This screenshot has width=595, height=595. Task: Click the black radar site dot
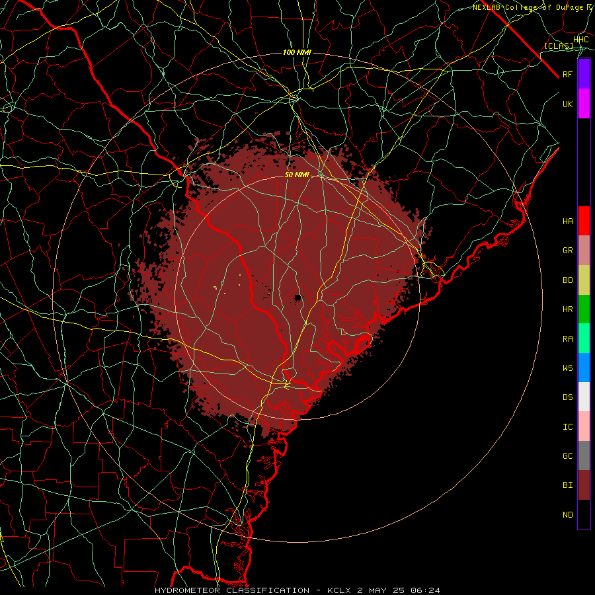pos(298,297)
